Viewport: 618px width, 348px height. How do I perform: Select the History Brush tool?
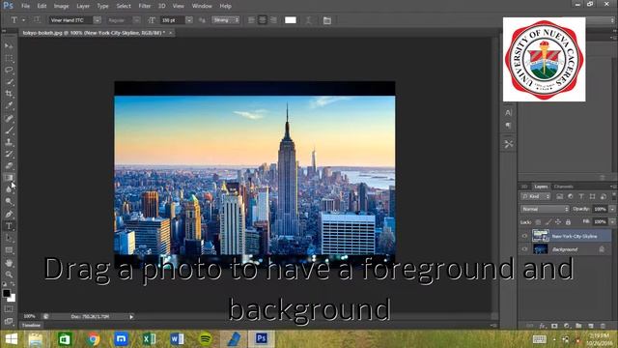coord(9,154)
